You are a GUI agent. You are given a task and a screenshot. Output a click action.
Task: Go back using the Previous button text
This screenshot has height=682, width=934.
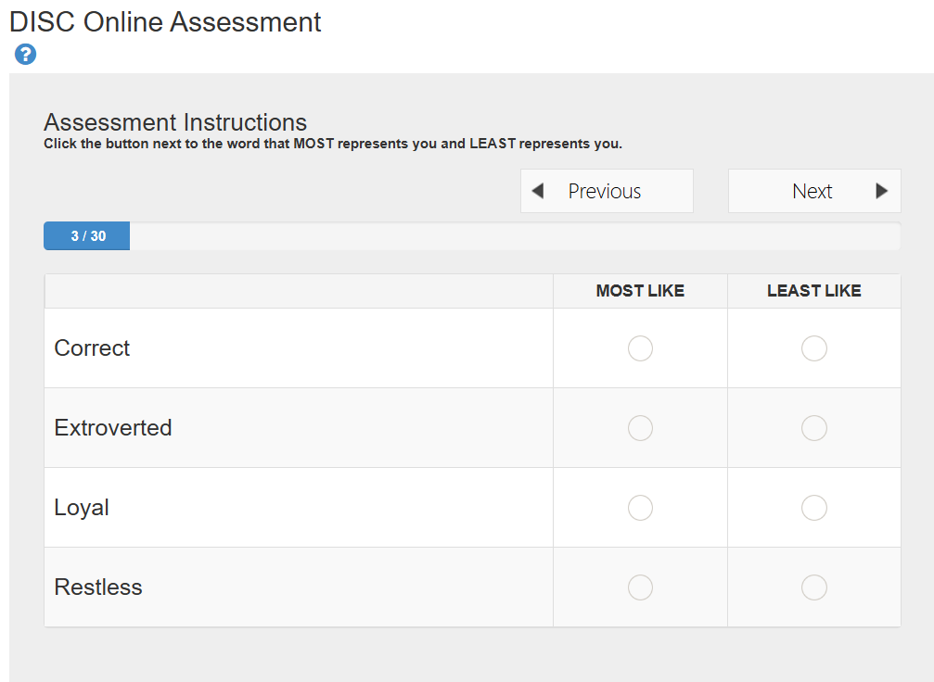click(604, 191)
